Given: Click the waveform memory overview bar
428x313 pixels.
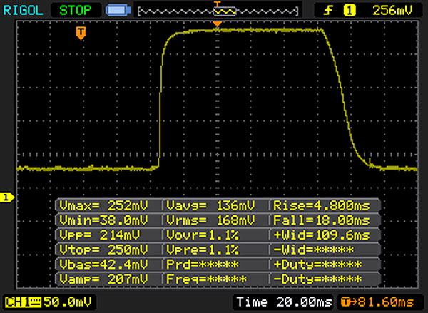Looking at the screenshot, I should coord(218,11).
